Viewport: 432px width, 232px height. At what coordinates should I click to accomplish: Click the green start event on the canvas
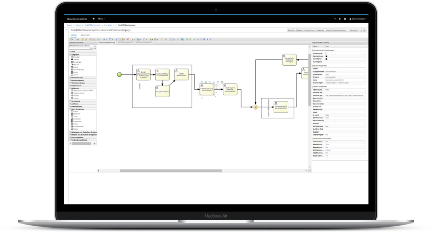(x=119, y=74)
